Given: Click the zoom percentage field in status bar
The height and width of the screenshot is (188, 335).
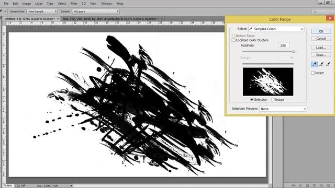Looking at the screenshot, I should pos(8,186).
